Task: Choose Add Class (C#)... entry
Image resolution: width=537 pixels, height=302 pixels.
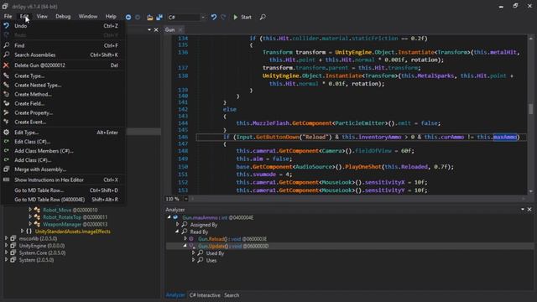Action: click(62, 160)
